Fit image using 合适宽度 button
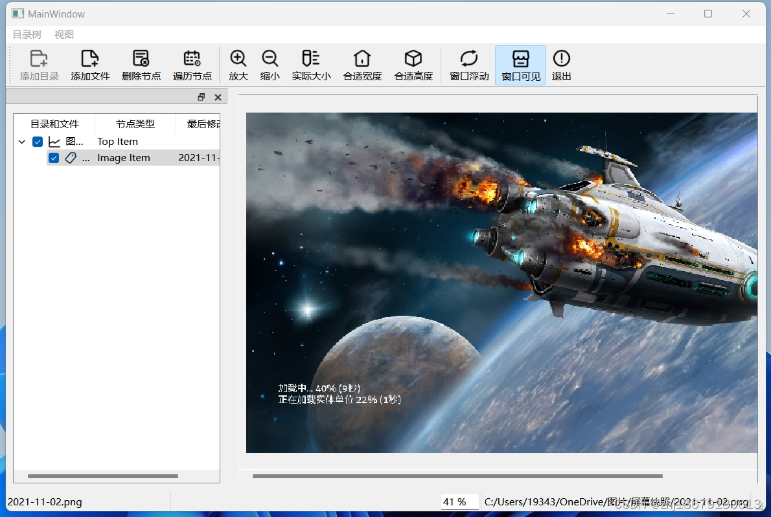The width and height of the screenshot is (771, 517). pyautogui.click(x=362, y=65)
